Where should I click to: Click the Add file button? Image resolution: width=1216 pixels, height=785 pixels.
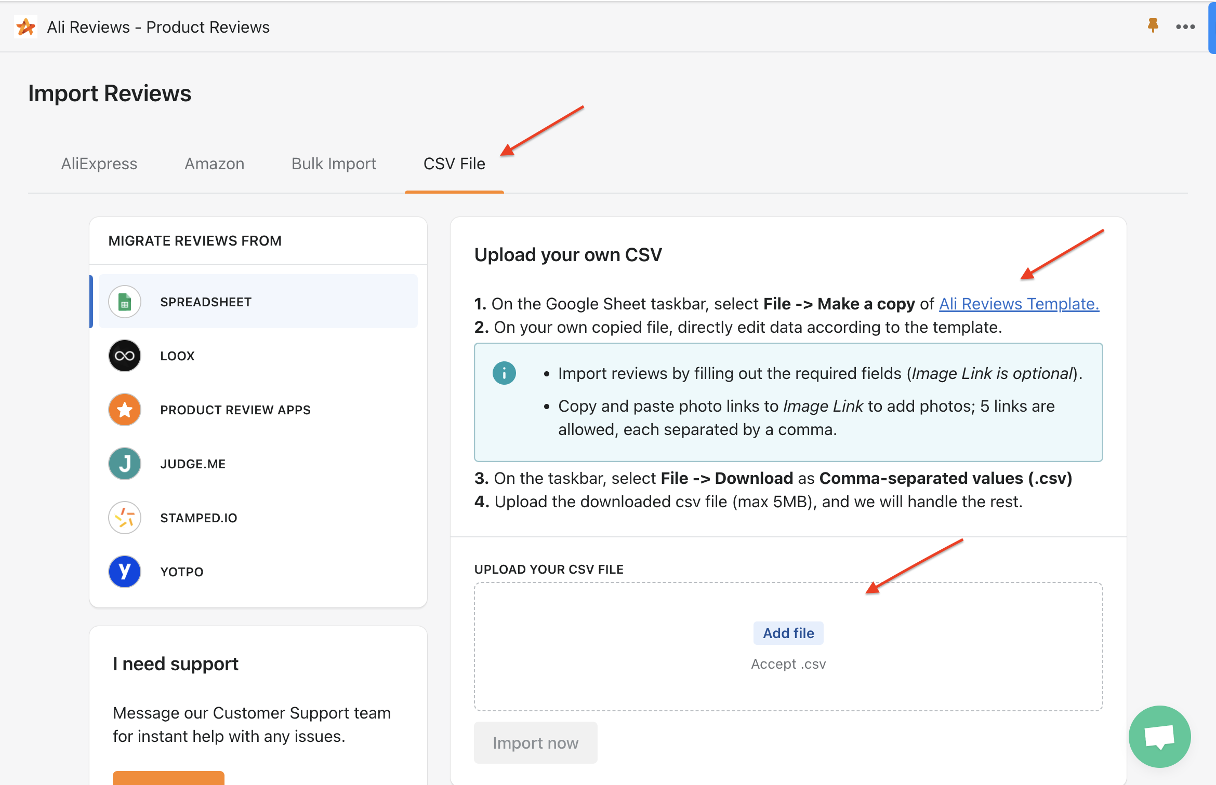coord(790,633)
